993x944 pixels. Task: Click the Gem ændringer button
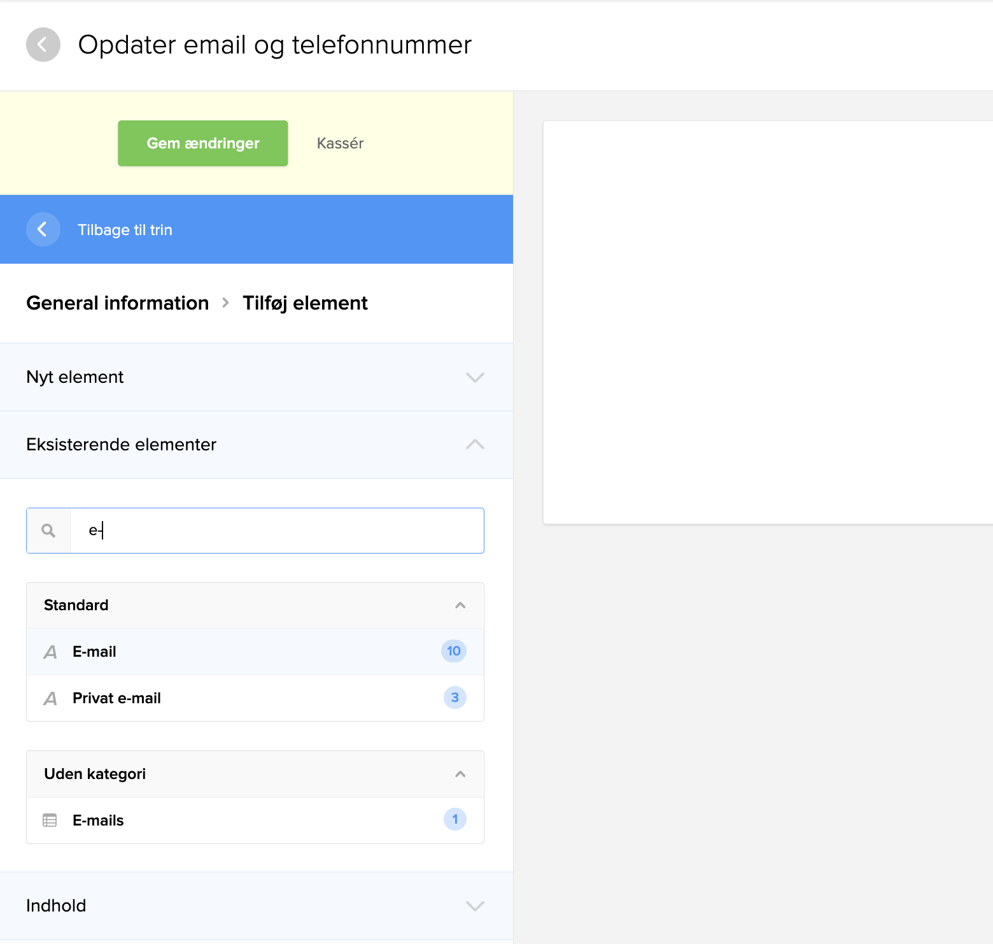click(x=203, y=143)
